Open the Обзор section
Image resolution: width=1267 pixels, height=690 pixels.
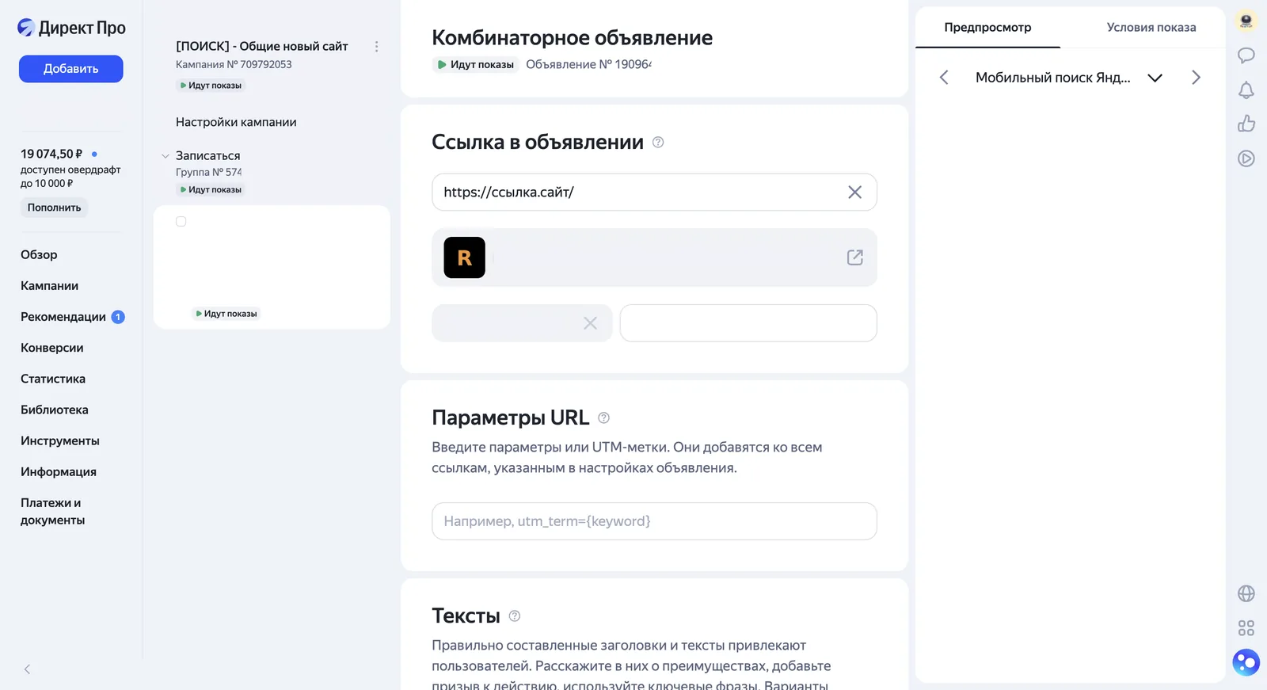point(39,254)
